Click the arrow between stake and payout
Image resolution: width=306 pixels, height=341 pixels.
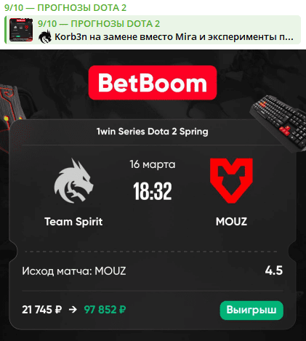click(x=73, y=310)
